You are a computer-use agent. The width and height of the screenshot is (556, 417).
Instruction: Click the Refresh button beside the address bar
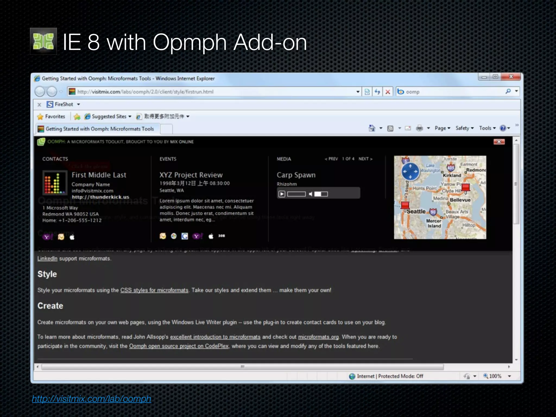click(377, 92)
